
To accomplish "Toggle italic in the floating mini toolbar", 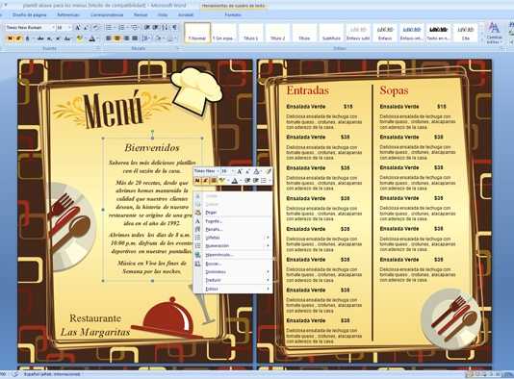I will [x=205, y=181].
